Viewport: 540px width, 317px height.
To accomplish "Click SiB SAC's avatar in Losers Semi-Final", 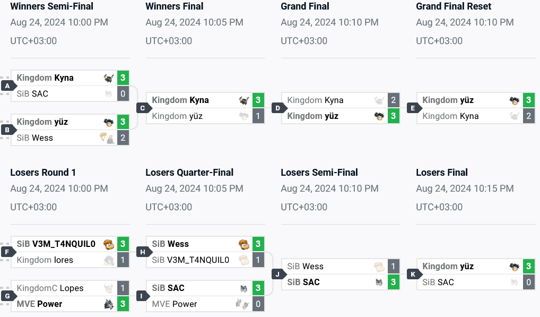I will point(379,283).
